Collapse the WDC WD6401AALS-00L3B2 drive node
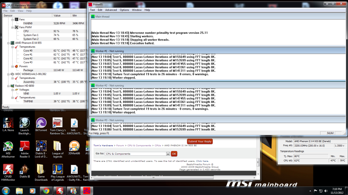The height and width of the screenshot is (195, 348). [8, 74]
